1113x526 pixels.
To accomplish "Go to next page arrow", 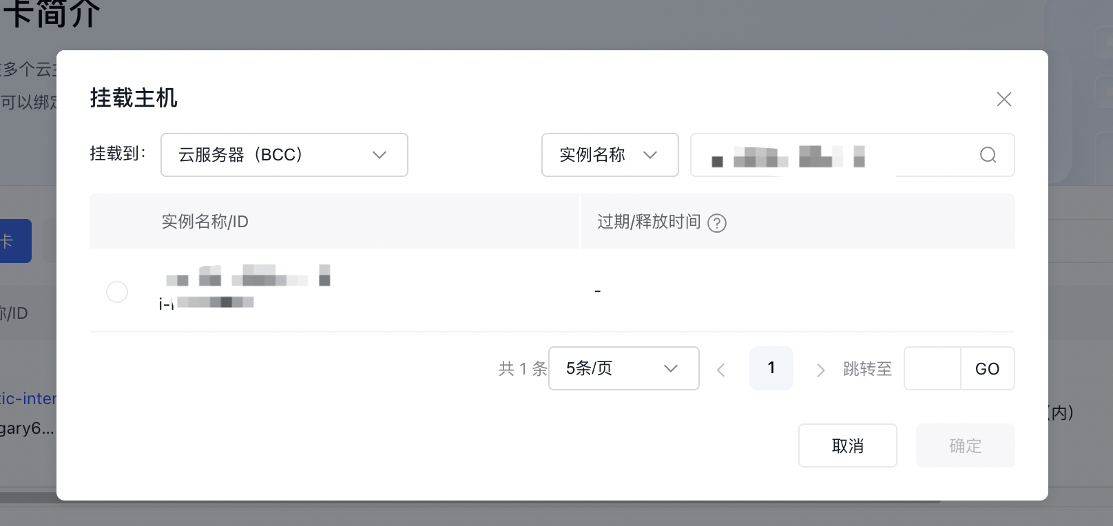I will click(820, 370).
